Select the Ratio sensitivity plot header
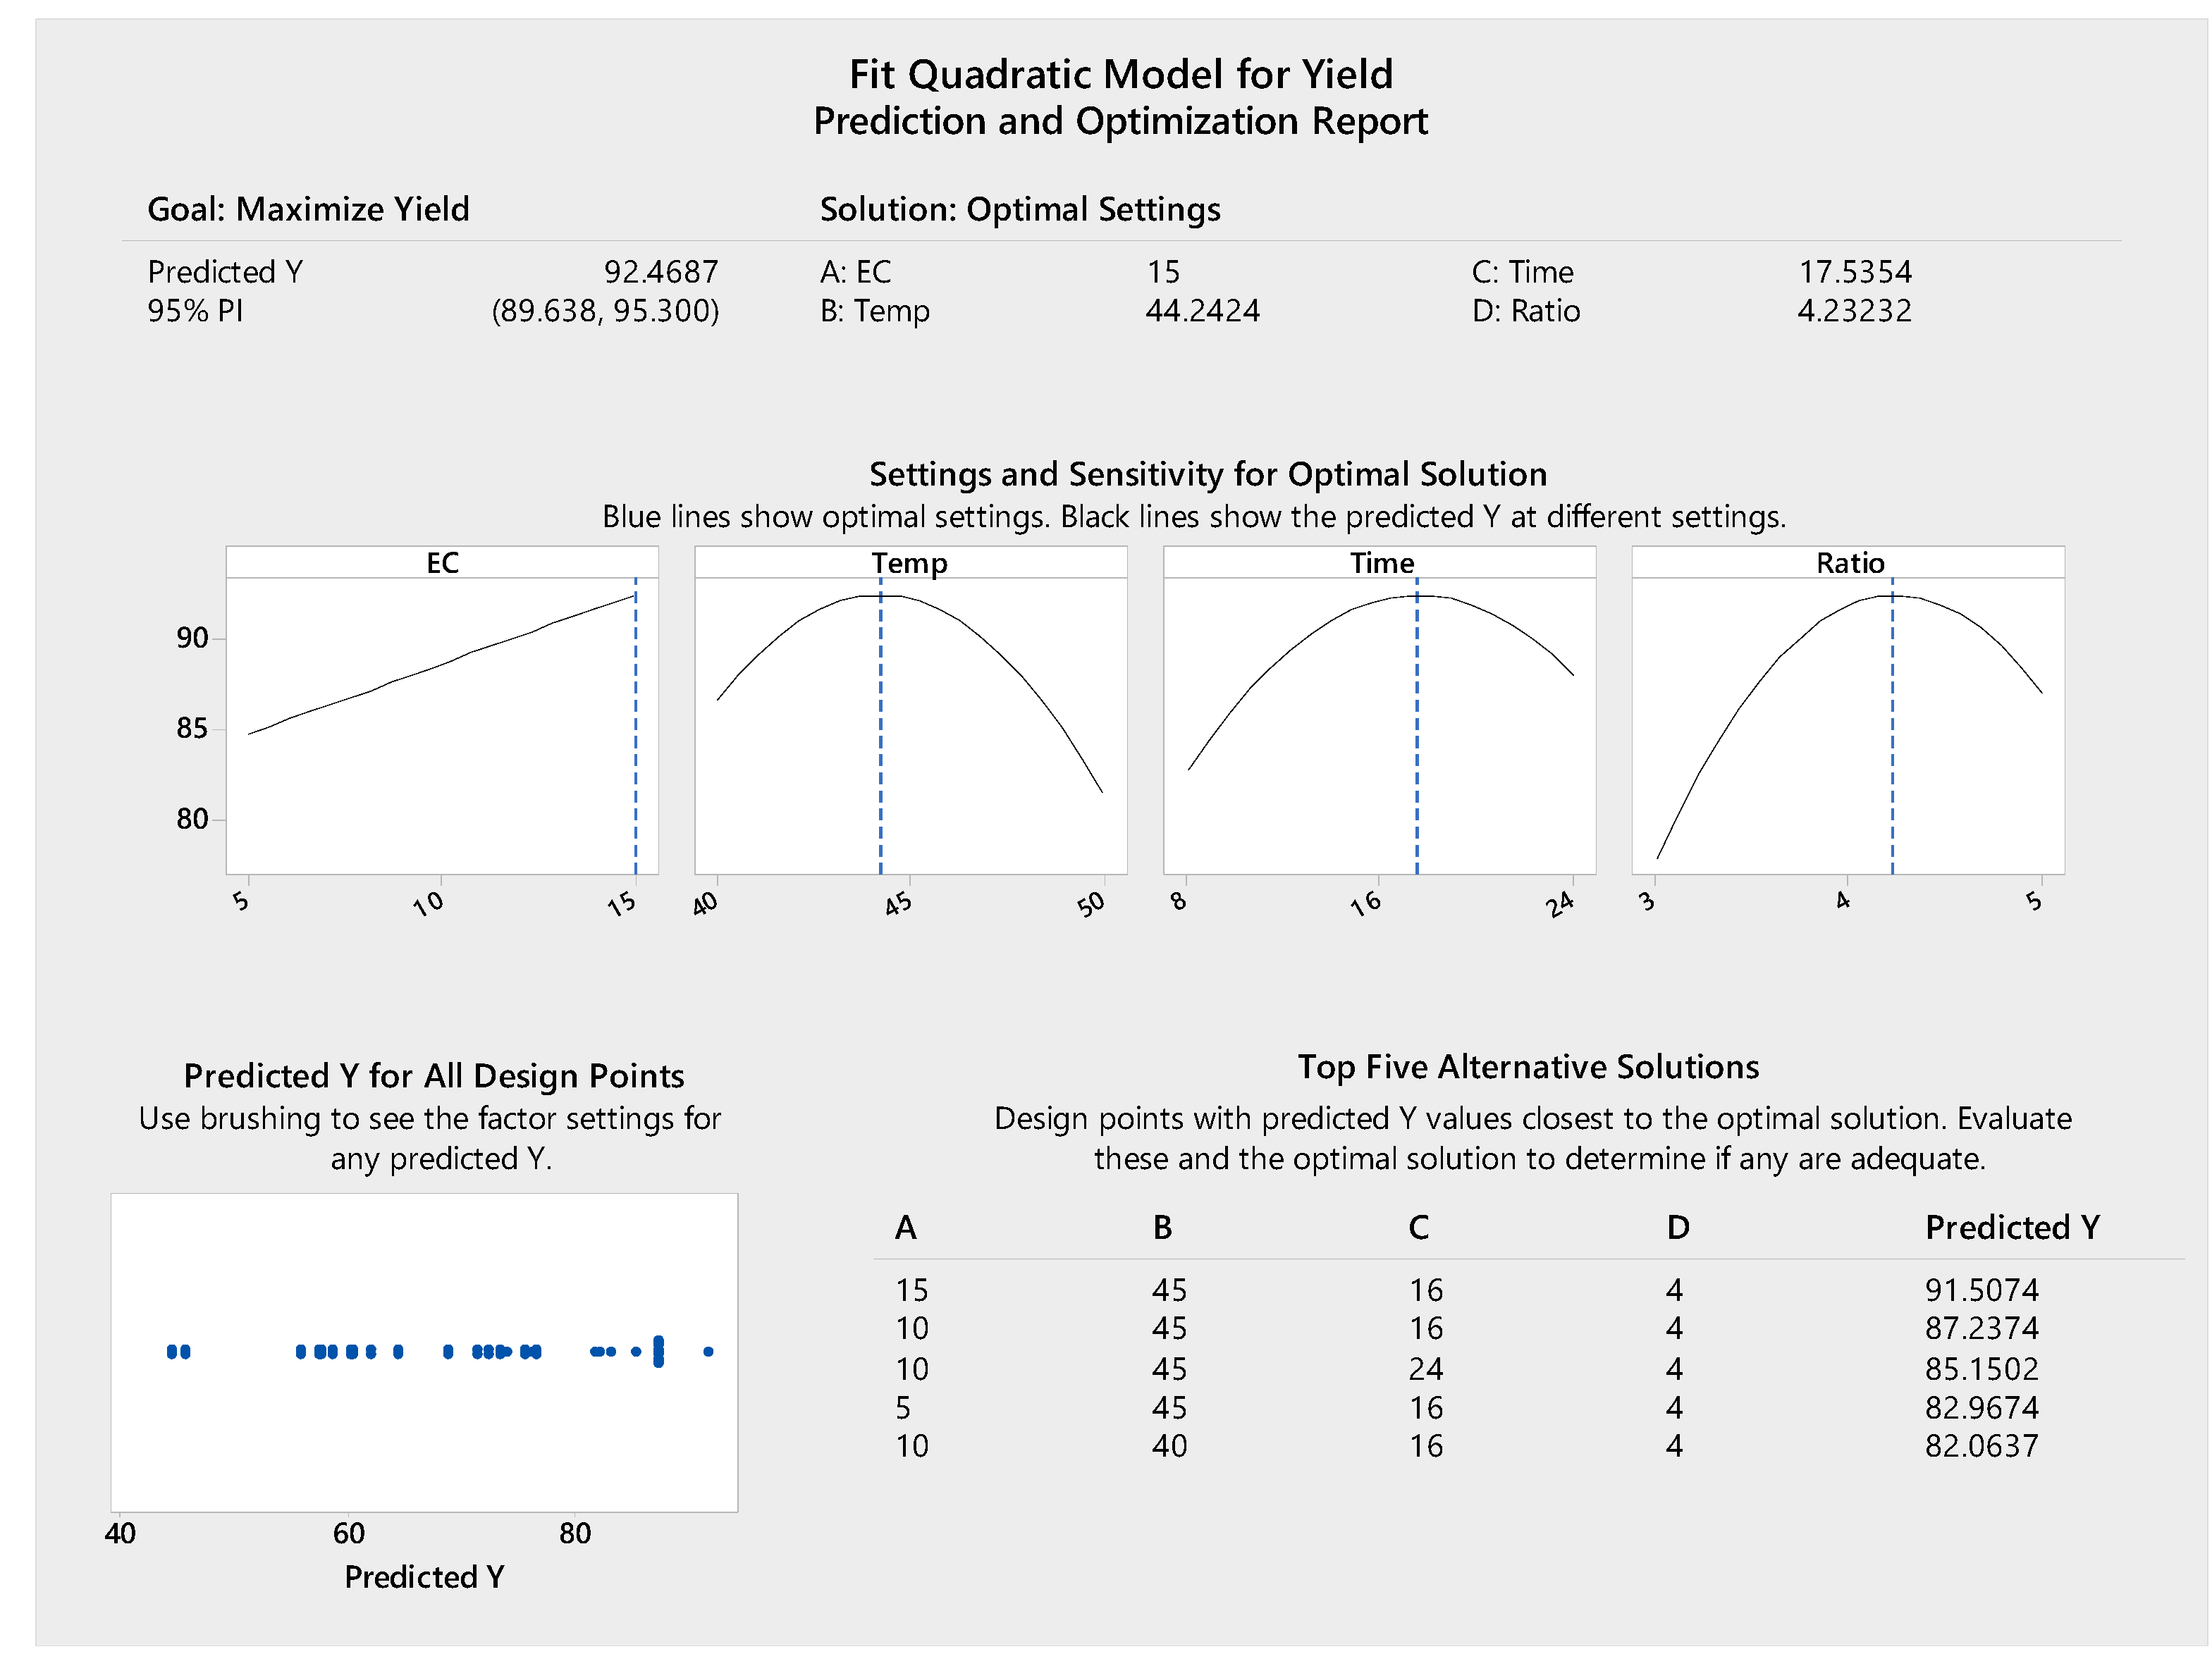Viewport: 2212px width, 1673px height. click(x=1849, y=563)
